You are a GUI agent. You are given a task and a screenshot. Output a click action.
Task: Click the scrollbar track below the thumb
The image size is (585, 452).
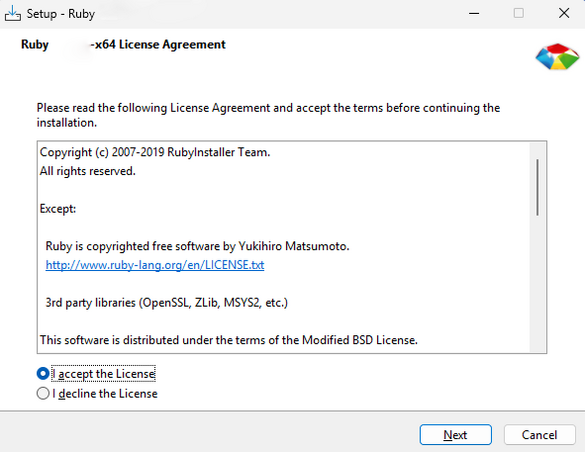537,282
